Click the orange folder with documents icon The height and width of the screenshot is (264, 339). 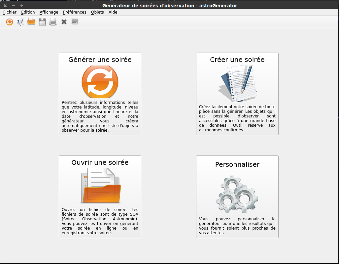coord(101,186)
